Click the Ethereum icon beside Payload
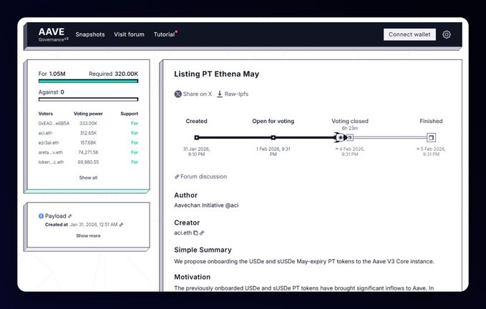The width and height of the screenshot is (486, 309). (x=41, y=216)
